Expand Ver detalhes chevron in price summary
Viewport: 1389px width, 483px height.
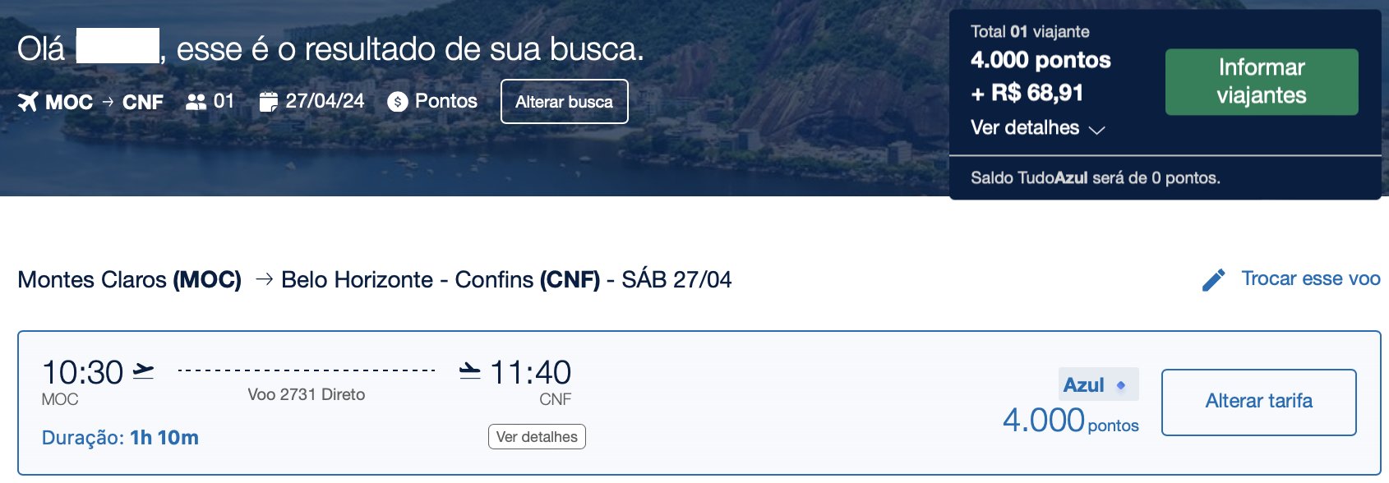click(x=1096, y=130)
